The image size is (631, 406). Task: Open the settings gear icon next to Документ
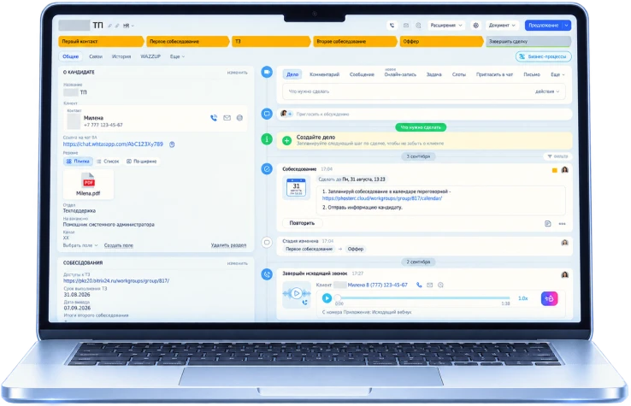pyautogui.click(x=475, y=26)
